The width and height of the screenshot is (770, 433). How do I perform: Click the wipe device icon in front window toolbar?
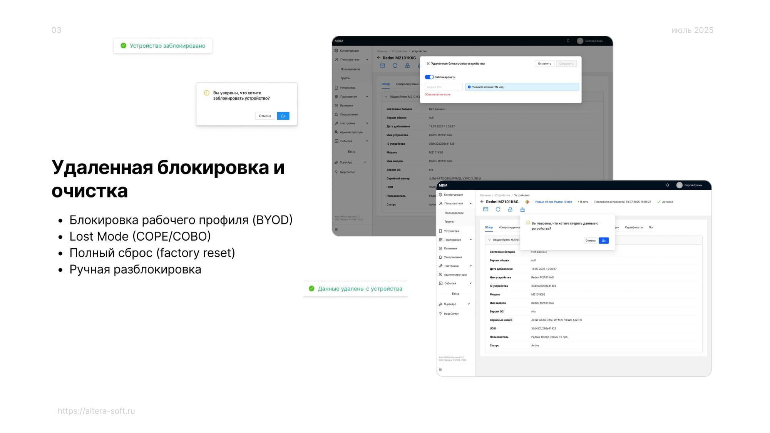pyautogui.click(x=522, y=210)
